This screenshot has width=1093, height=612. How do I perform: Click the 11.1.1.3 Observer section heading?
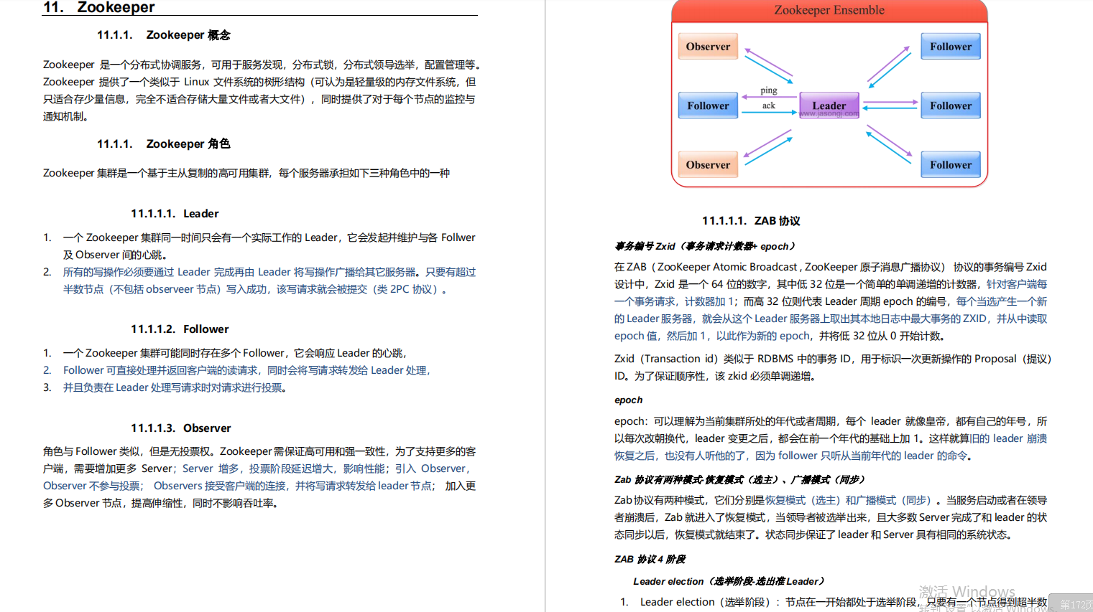click(x=180, y=428)
